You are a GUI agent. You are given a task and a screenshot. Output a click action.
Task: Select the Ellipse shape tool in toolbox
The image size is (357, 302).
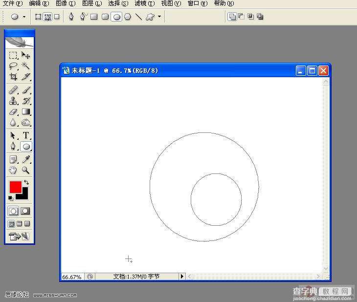[x=26, y=147]
